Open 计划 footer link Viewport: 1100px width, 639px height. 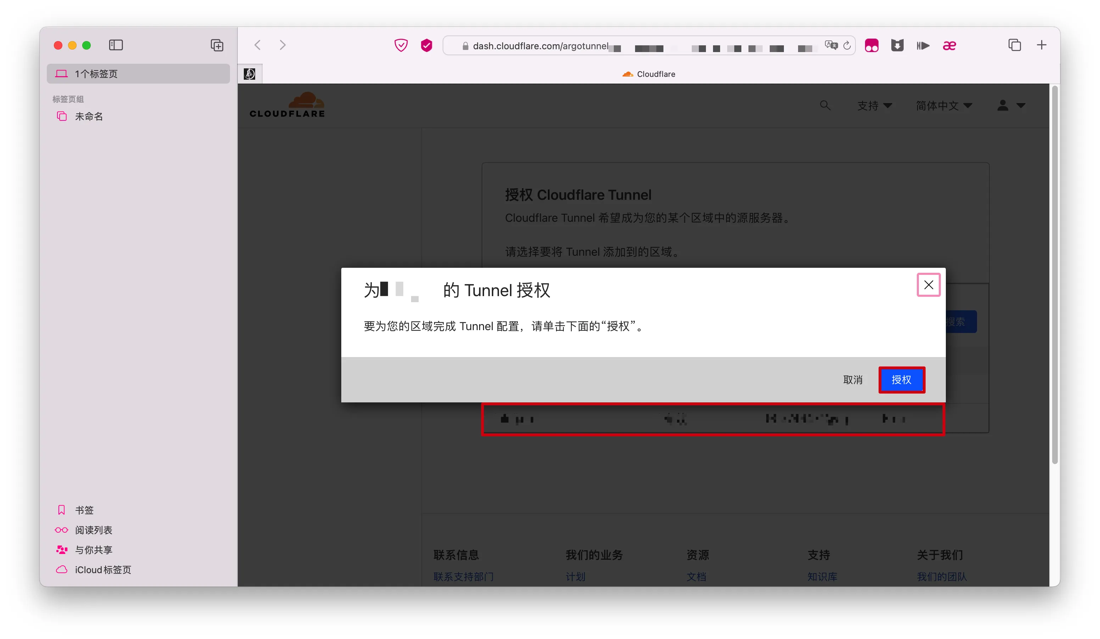[575, 577]
